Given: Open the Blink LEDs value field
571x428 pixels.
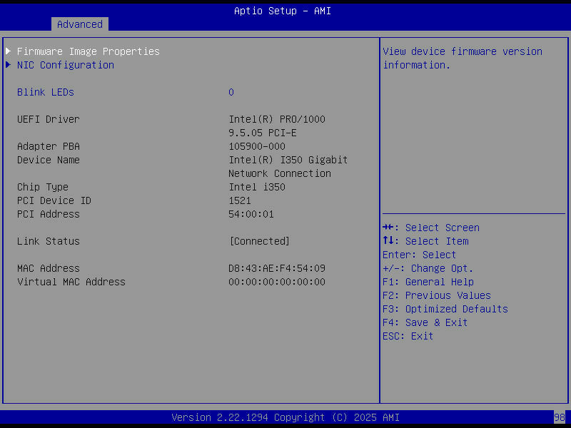Looking at the screenshot, I should click(x=231, y=92).
